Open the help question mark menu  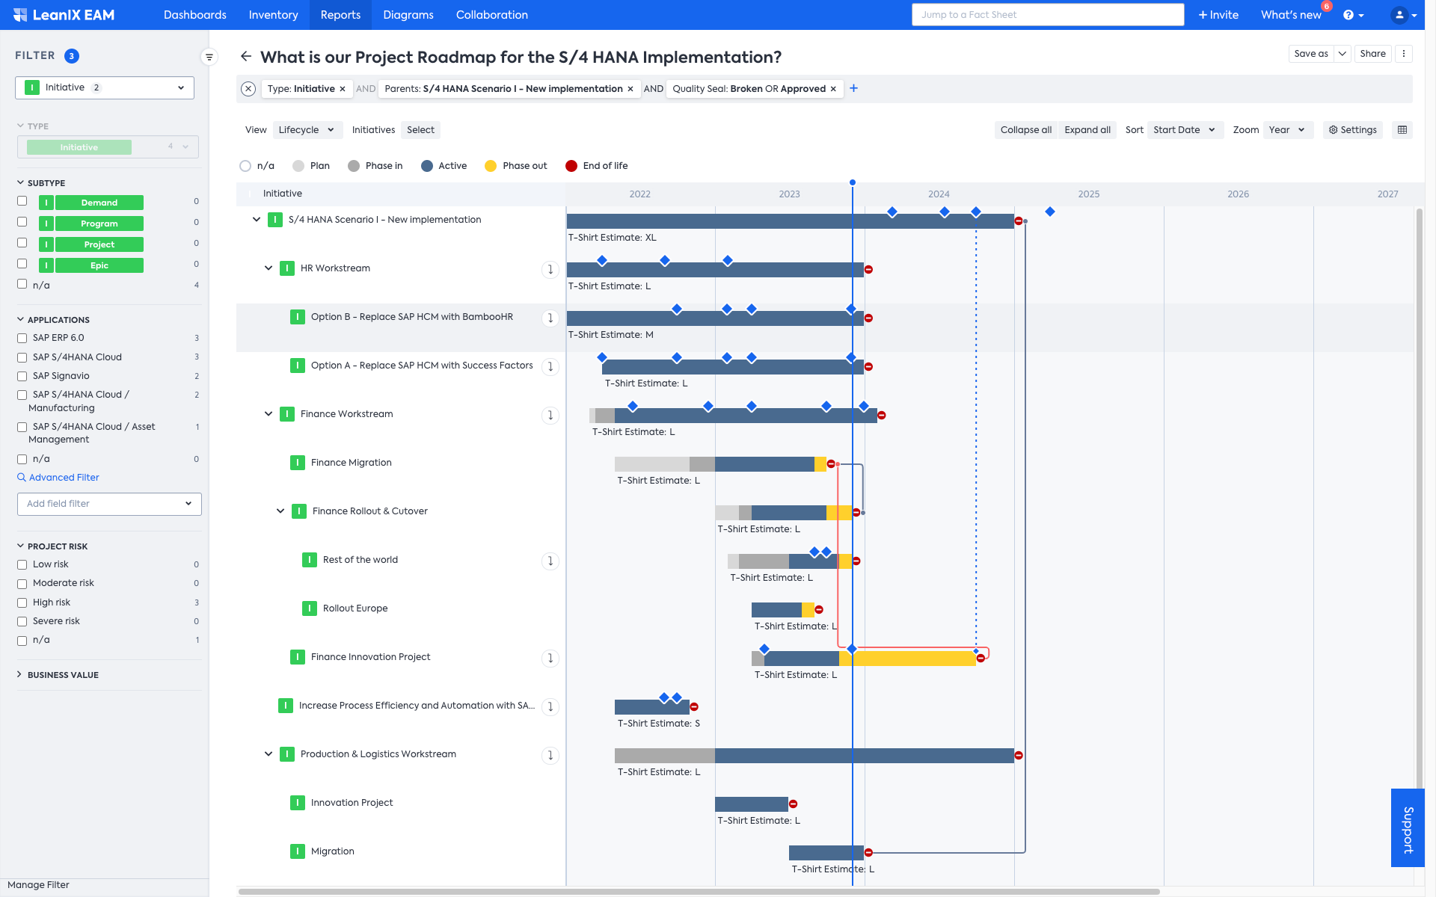1353,15
